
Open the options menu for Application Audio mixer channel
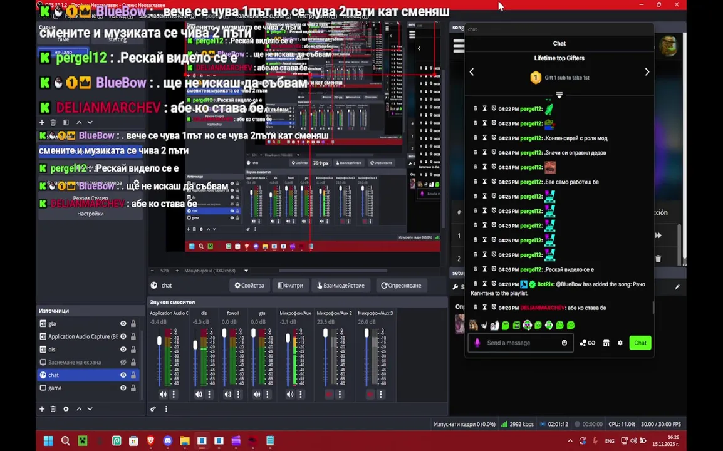point(174,394)
